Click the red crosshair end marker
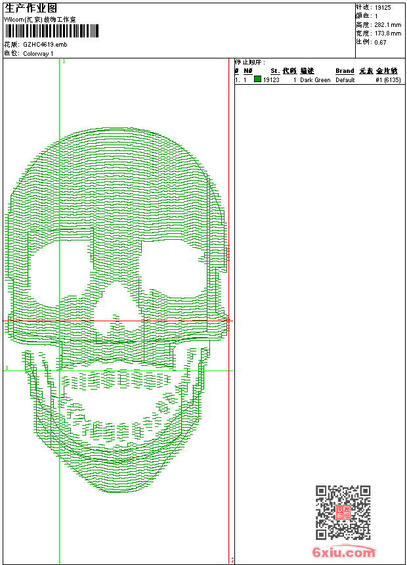 pyautogui.click(x=228, y=320)
